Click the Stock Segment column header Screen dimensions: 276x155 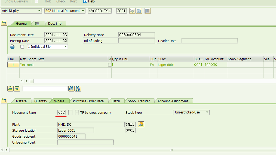(x=245, y=59)
